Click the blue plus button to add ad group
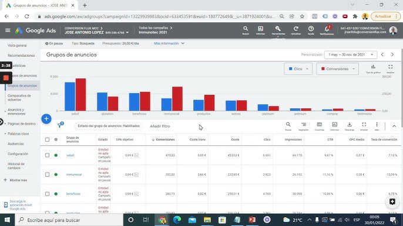The width and height of the screenshot is (403, 226). click(x=46, y=119)
